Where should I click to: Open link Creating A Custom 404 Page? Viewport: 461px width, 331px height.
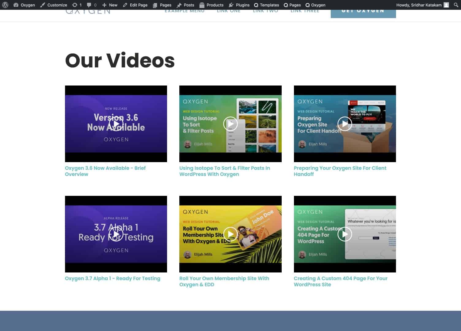coord(341,281)
